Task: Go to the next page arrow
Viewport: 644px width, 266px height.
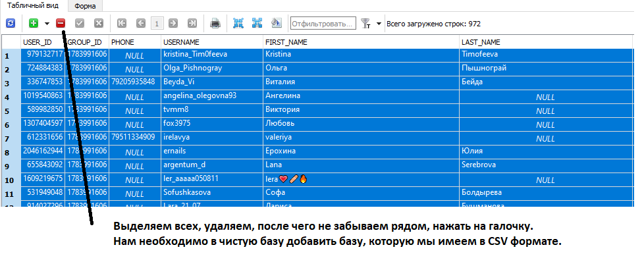Action: pyautogui.click(x=173, y=23)
